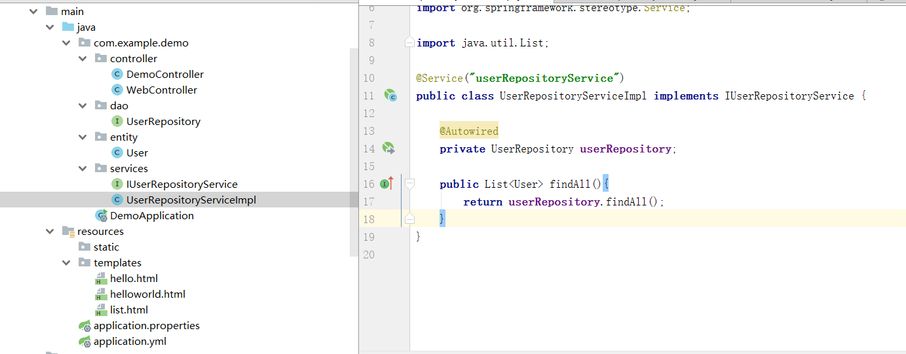The width and height of the screenshot is (906, 354).
Task: Select helloworld.html template file
Action: 147,294
